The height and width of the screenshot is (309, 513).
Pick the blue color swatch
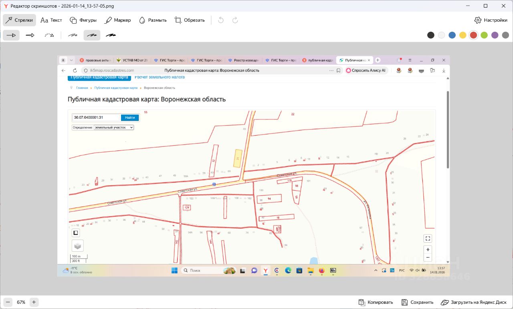pos(452,35)
